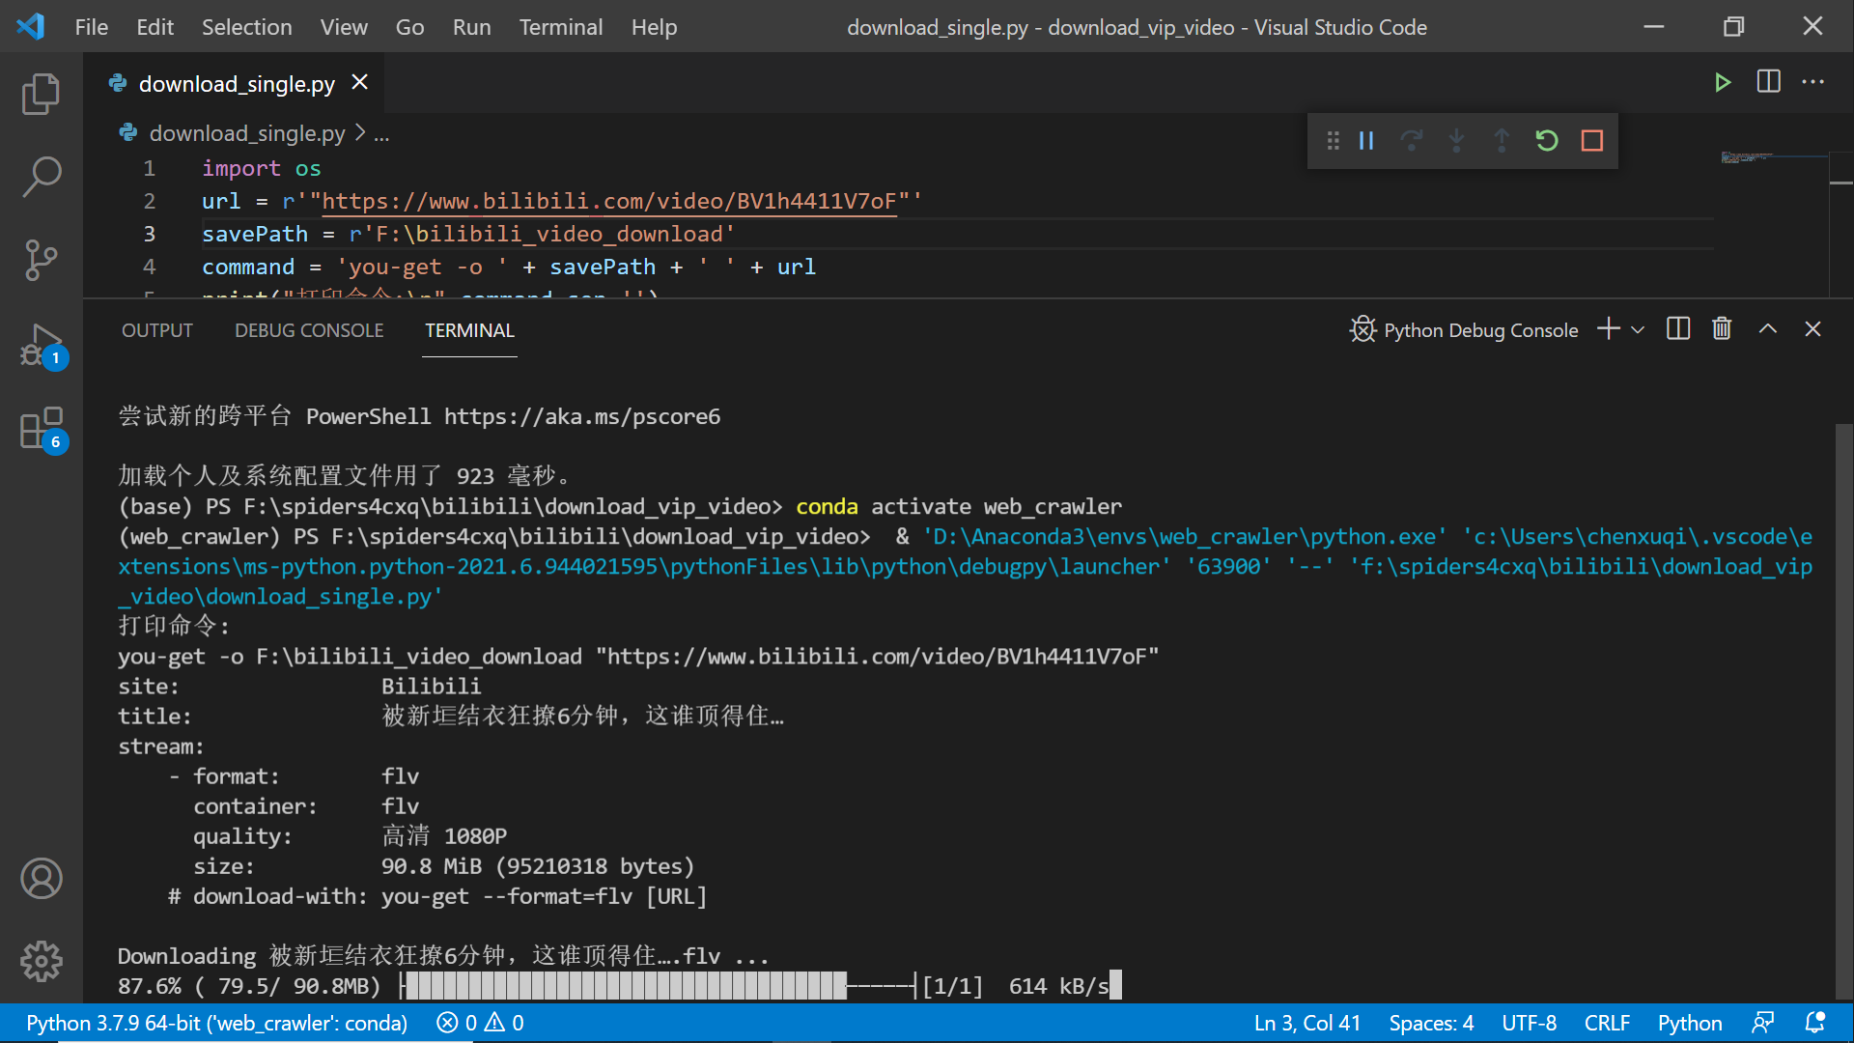Image resolution: width=1854 pixels, height=1043 pixels.
Task: Restart the debug session
Action: point(1547,141)
